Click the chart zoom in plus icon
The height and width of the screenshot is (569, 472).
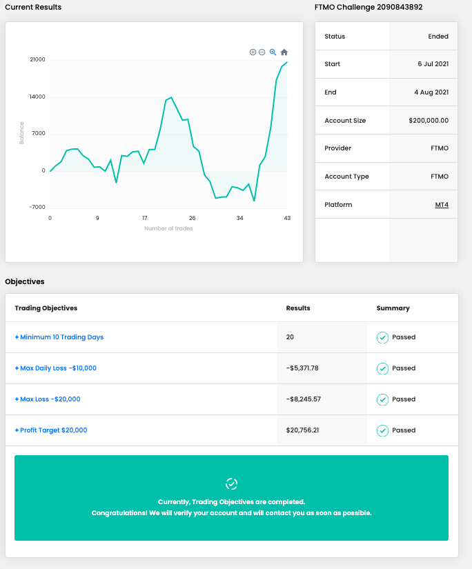point(253,52)
